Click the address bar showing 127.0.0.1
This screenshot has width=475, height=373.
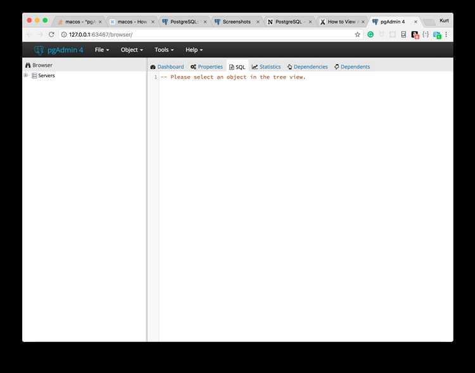(209, 34)
